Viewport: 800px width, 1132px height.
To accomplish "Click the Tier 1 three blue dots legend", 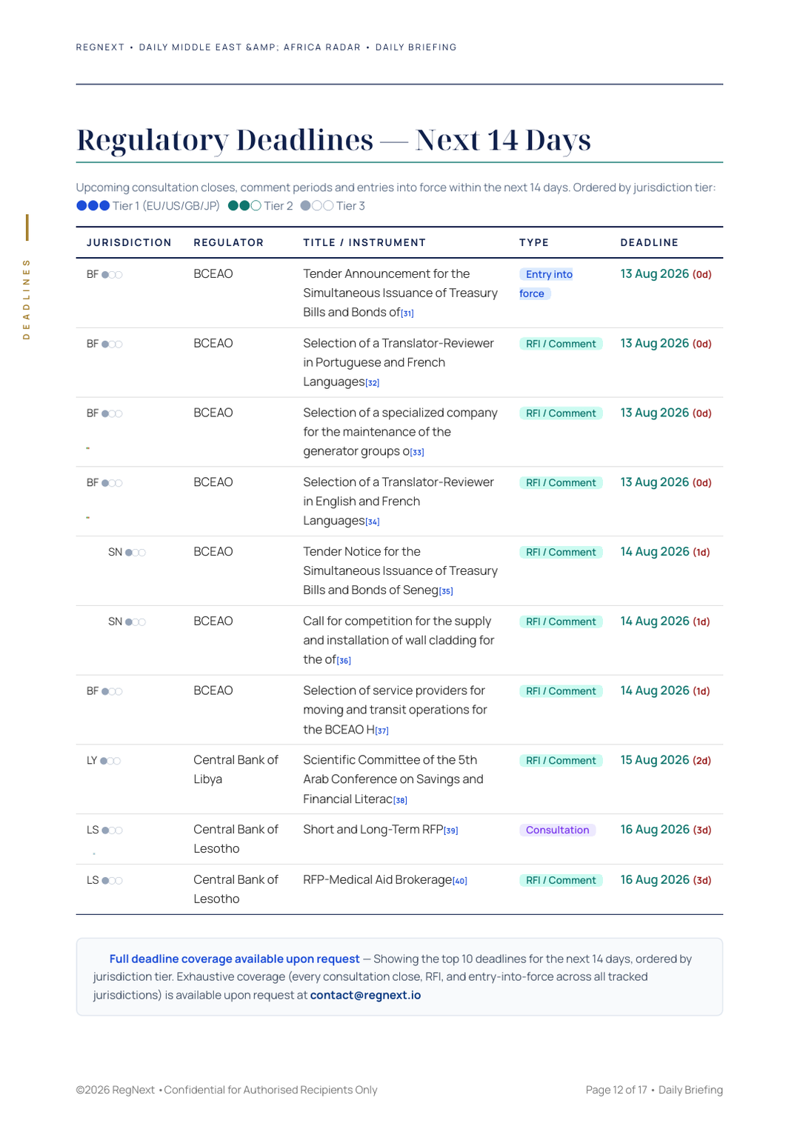I will click(93, 206).
